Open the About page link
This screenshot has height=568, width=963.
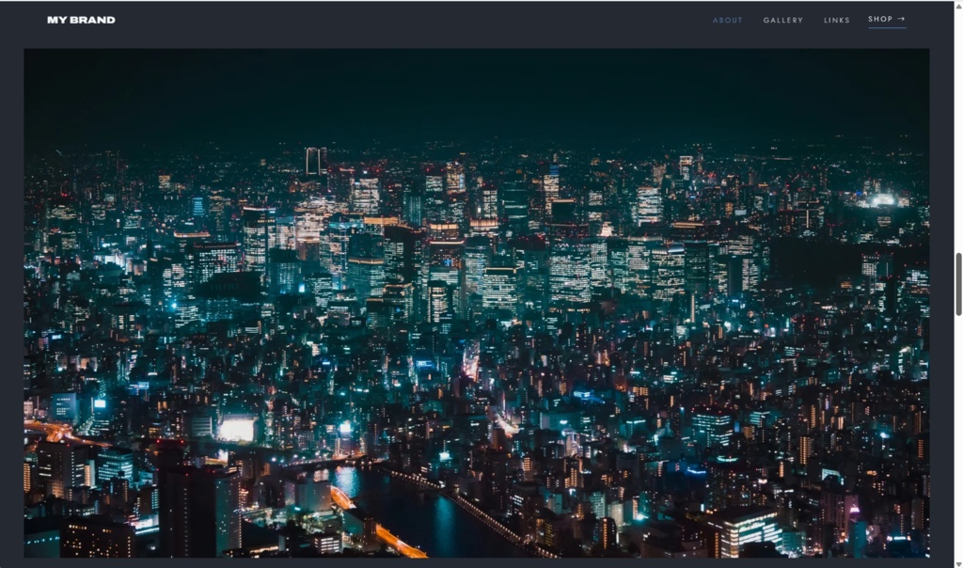click(x=727, y=21)
